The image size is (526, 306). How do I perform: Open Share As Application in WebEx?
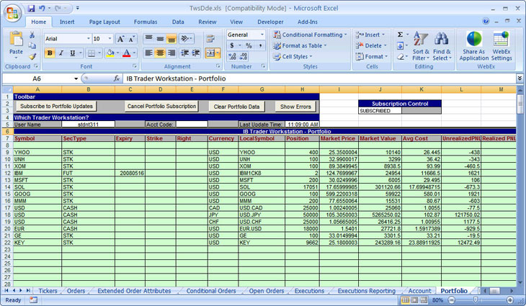(474, 46)
